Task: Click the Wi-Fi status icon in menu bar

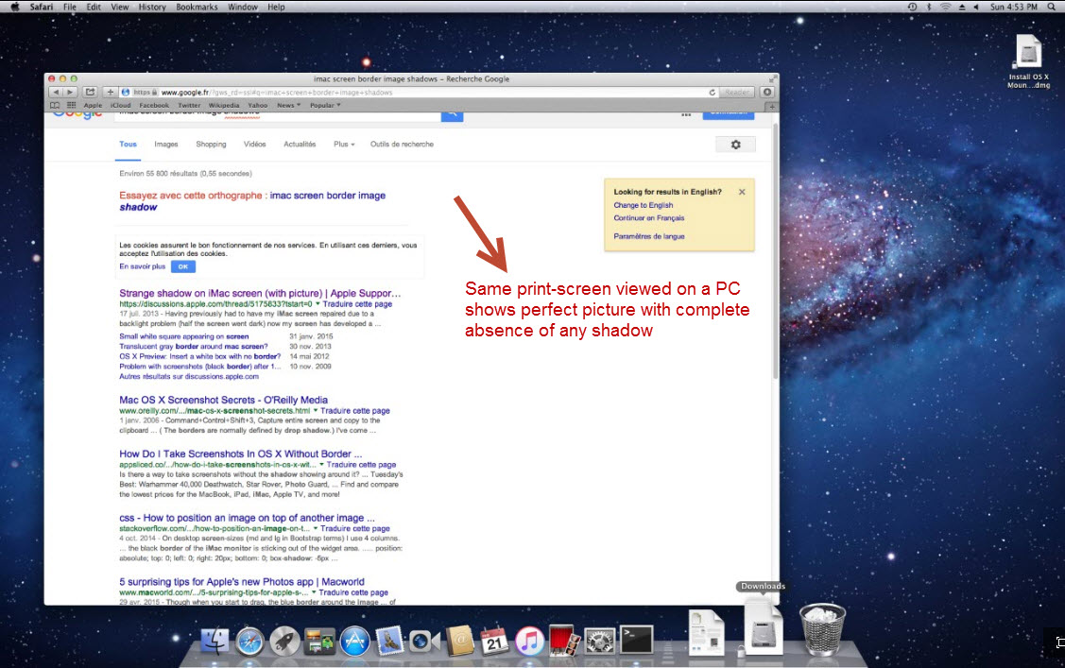Action: [945, 7]
